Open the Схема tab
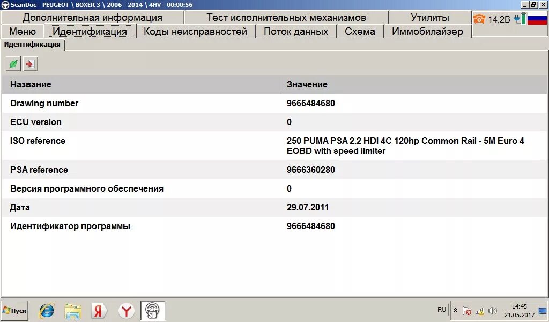Screen dimensions: 549x322 (x=360, y=31)
